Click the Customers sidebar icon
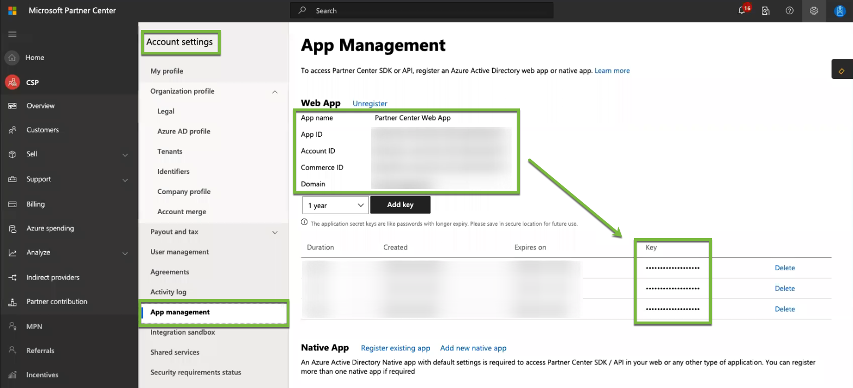The height and width of the screenshot is (388, 853). [x=12, y=130]
